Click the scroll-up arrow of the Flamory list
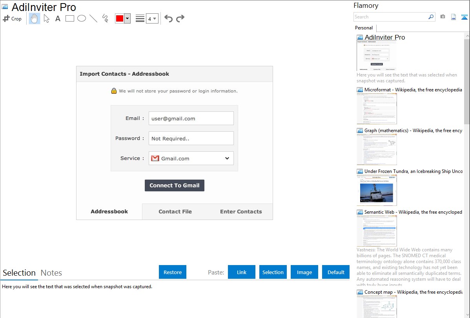470x318 pixels. (x=467, y=36)
